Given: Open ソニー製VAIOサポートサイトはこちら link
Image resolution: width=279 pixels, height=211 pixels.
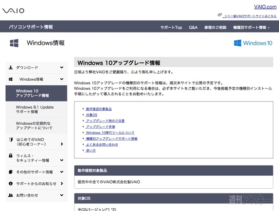Looking at the screenshot, I should click(x=250, y=16).
